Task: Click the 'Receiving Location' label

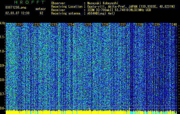Action: pyautogui.click(x=67, y=7)
